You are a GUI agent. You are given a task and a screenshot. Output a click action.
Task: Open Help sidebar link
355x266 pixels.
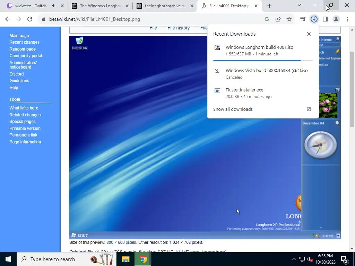tap(14, 88)
